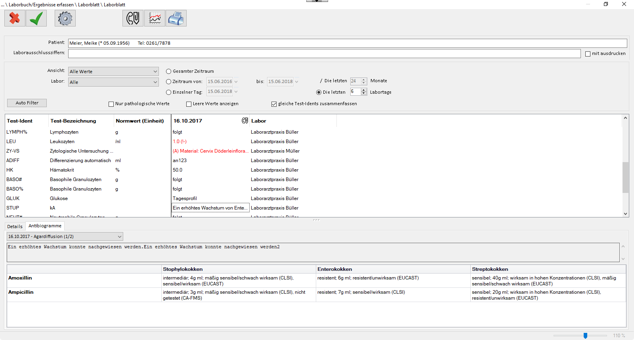Click the lab results vertical scrollbar thumb
Image resolution: width=634 pixels, height=340 pixels.
[625, 177]
